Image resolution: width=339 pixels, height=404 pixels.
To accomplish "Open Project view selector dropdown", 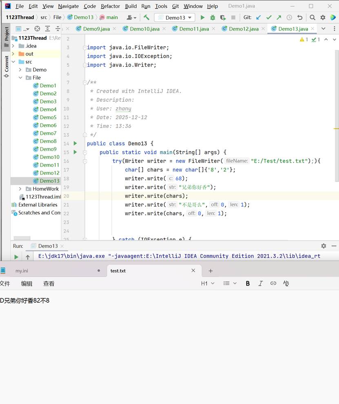I will 22,29.
